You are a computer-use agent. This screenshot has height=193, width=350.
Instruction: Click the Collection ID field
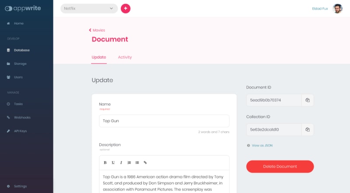(274, 130)
